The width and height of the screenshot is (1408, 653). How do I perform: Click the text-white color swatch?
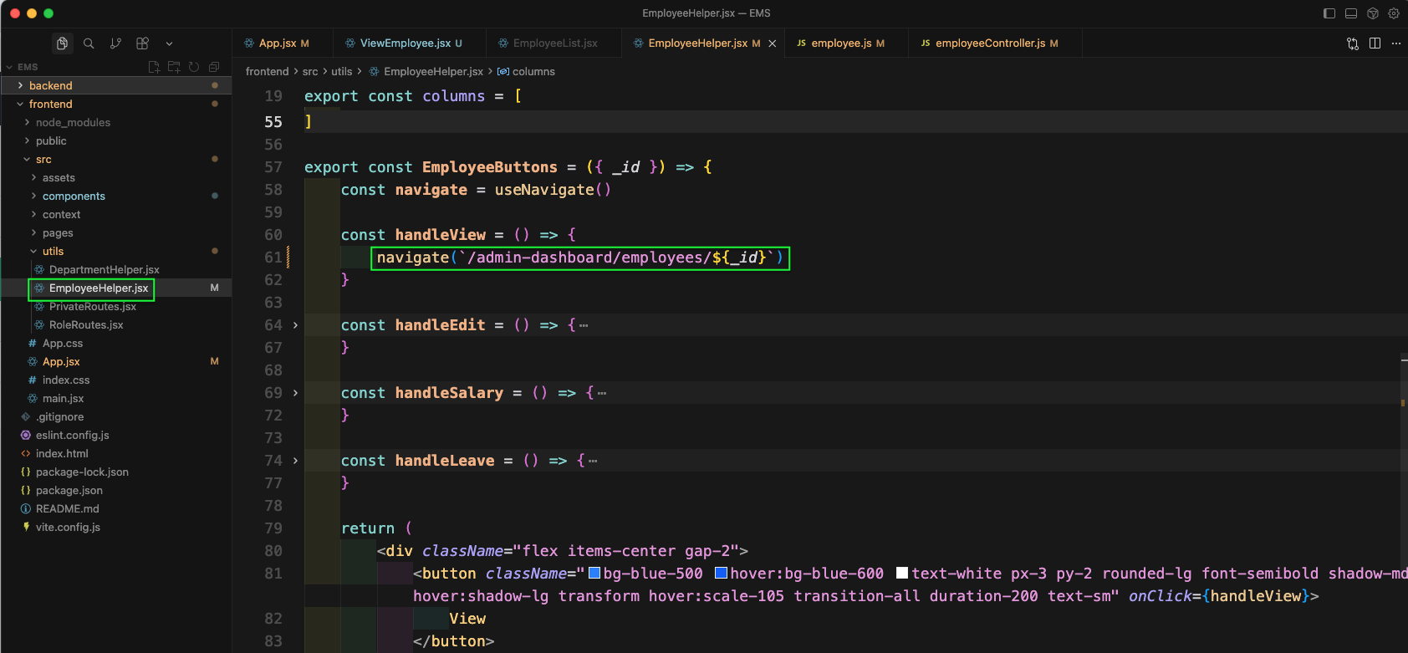tap(902, 573)
